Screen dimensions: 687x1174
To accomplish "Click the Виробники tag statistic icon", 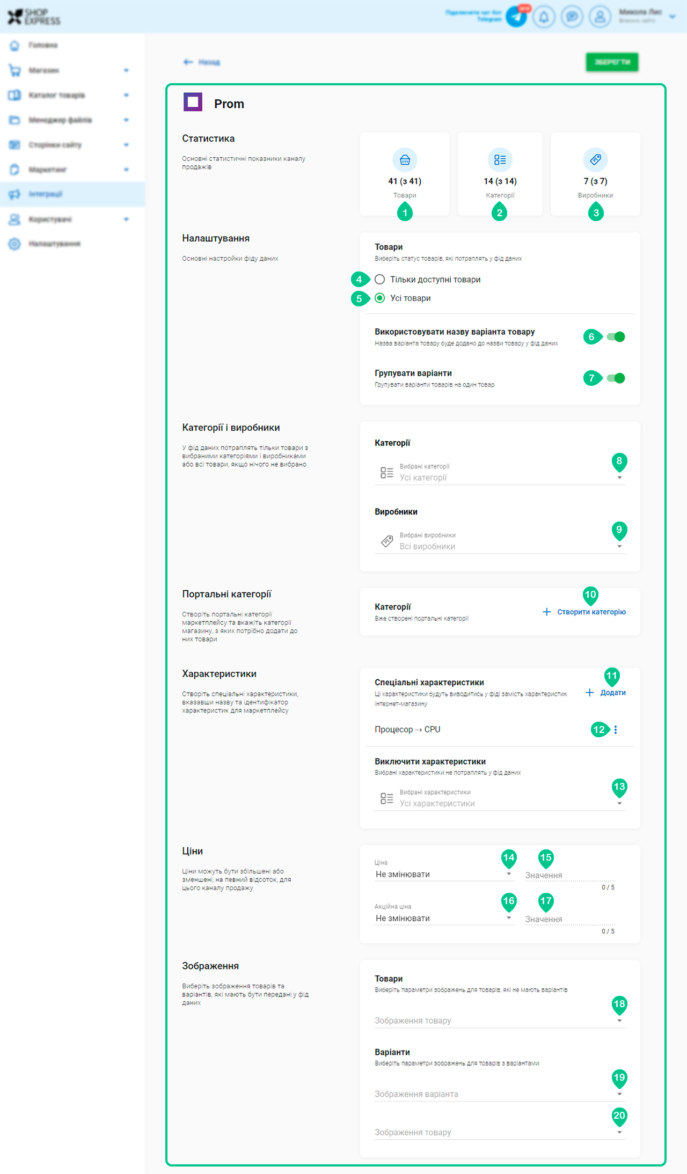I will (x=595, y=160).
